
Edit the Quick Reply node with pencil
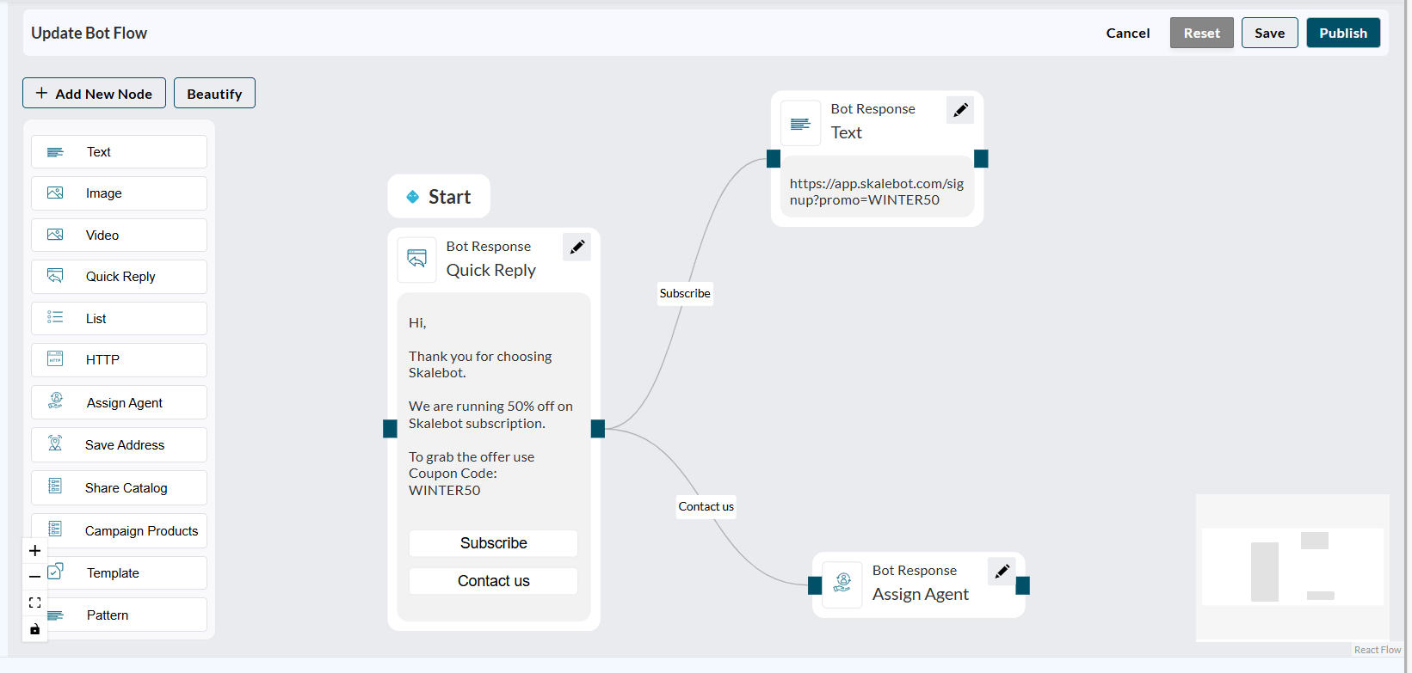[577, 247]
